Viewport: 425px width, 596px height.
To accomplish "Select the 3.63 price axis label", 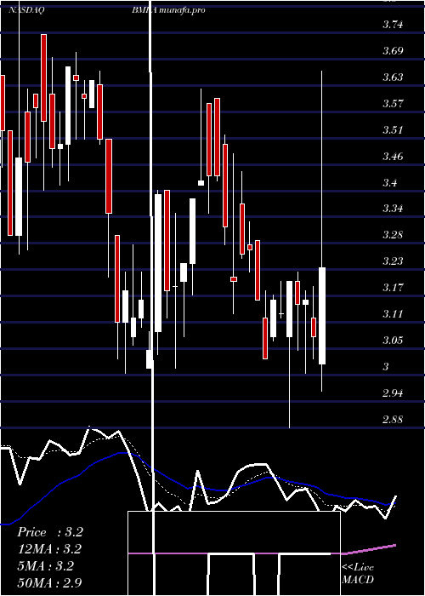I will coord(393,77).
